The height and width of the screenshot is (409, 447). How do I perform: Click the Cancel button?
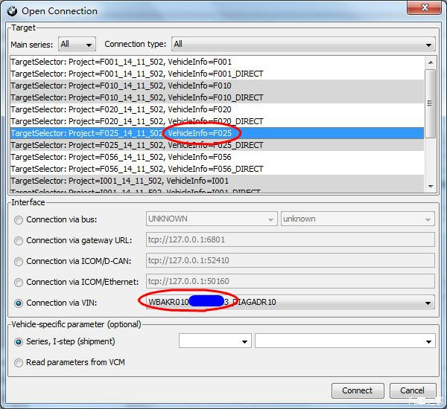pos(411,390)
